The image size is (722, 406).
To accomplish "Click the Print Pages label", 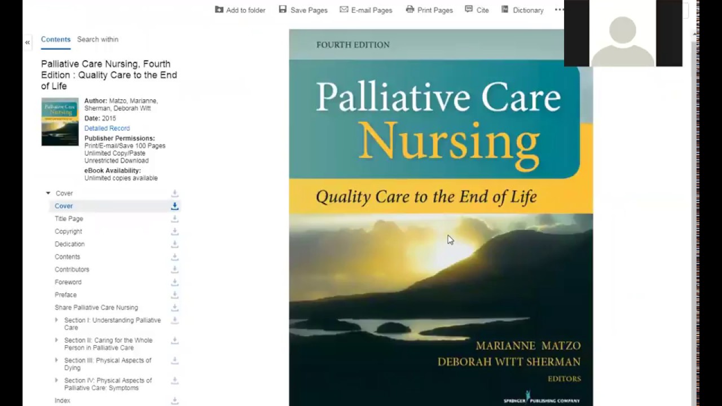I will point(435,10).
